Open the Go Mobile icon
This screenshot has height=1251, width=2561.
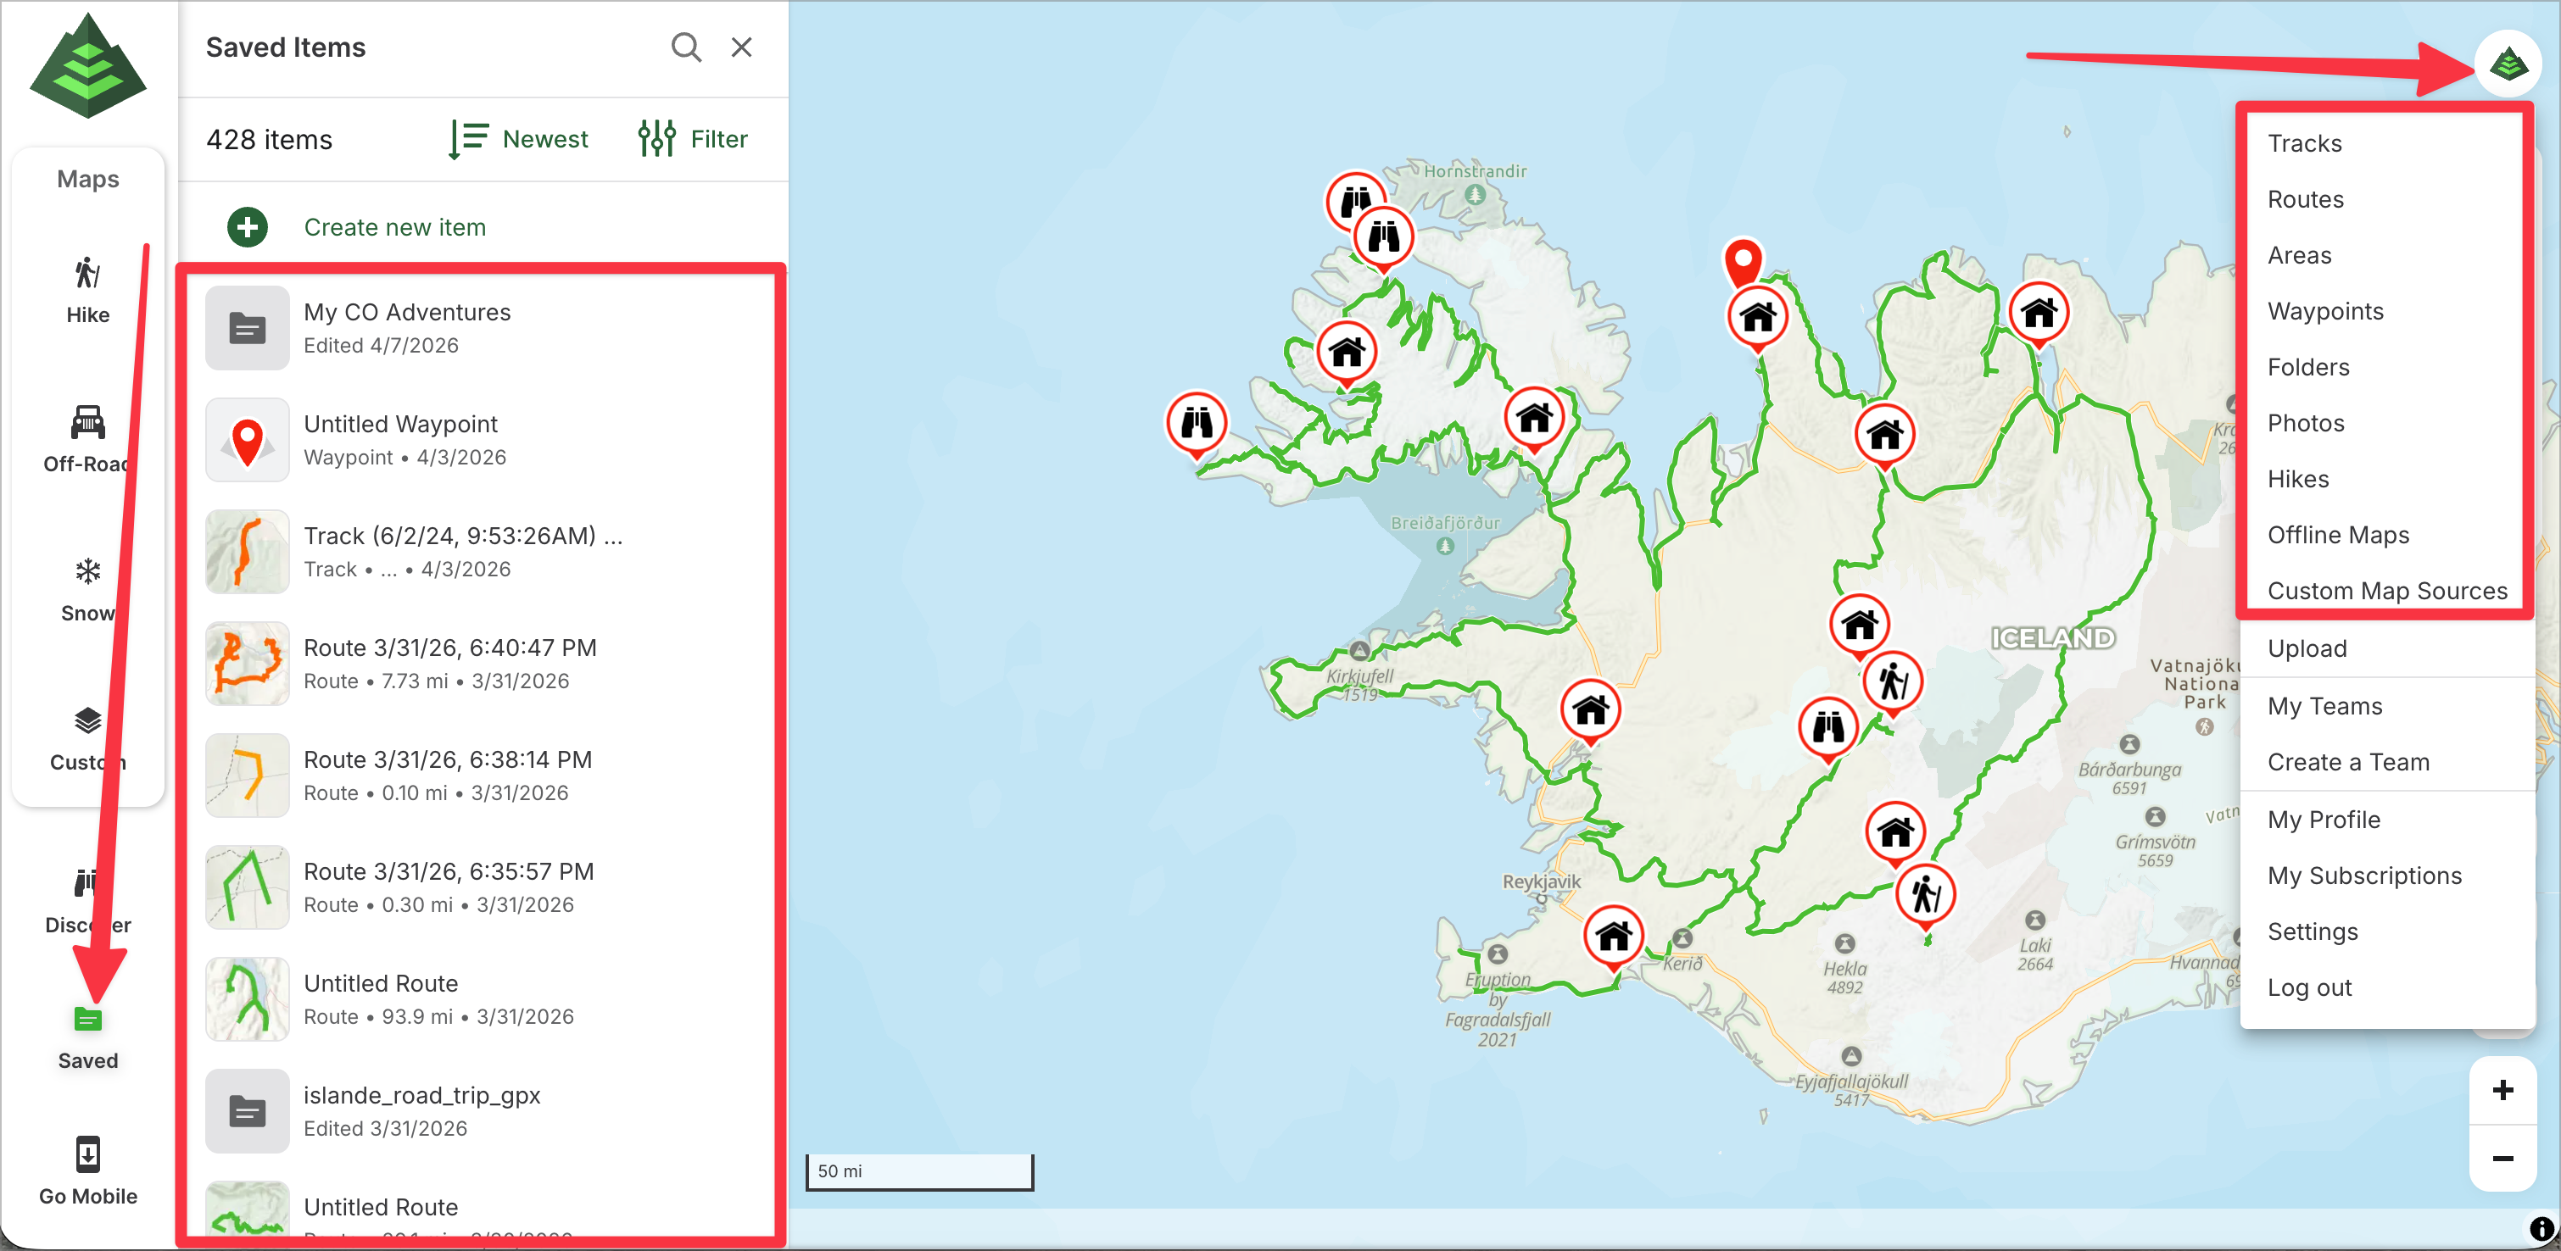click(x=87, y=1155)
